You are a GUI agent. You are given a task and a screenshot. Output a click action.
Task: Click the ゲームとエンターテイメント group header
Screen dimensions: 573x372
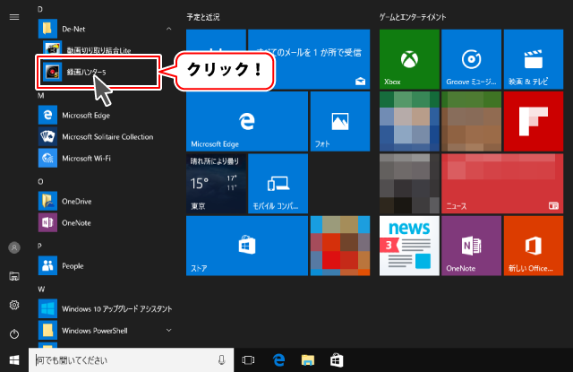coord(412,17)
